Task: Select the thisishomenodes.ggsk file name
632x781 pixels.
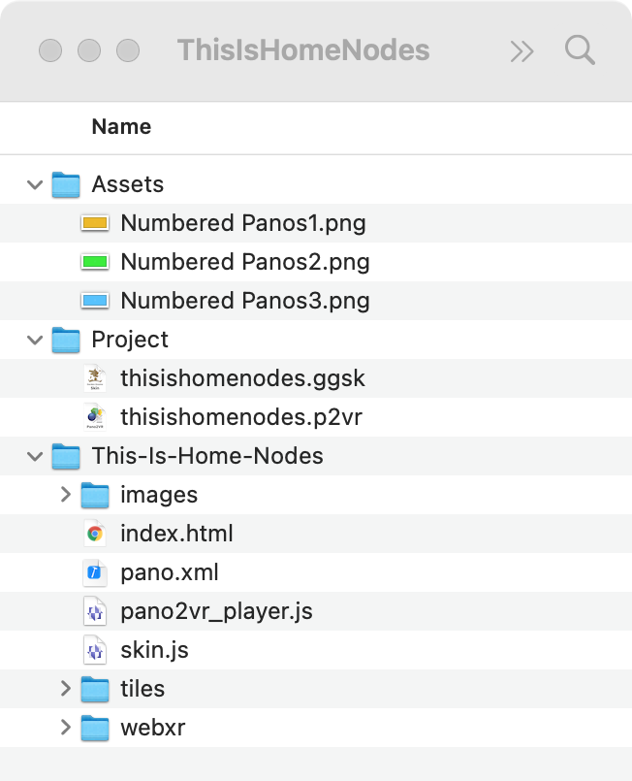Action: 243,378
